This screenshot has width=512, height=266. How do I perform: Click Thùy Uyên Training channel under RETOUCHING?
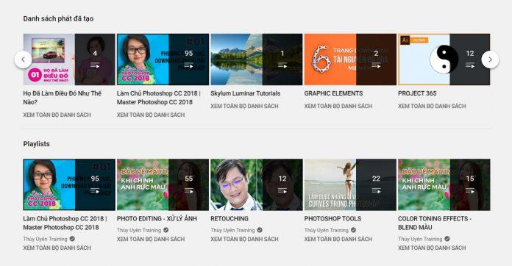click(232, 230)
